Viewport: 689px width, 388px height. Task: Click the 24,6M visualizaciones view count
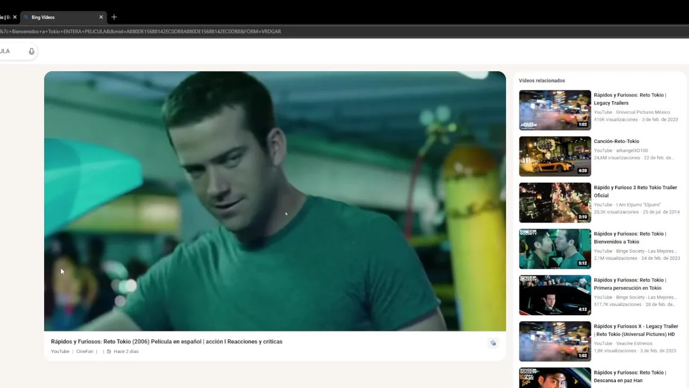617,158
